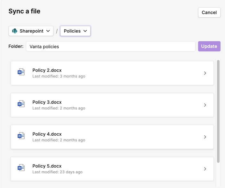Select Policy 2.docx file name

pos(47,70)
